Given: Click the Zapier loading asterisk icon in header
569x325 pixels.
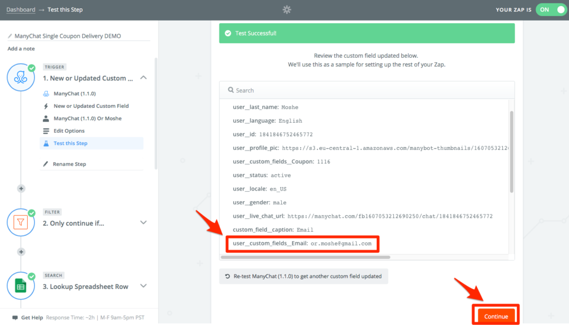Looking at the screenshot, I should click(x=287, y=10).
